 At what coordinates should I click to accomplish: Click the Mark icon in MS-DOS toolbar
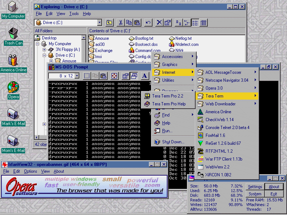coord(86,76)
